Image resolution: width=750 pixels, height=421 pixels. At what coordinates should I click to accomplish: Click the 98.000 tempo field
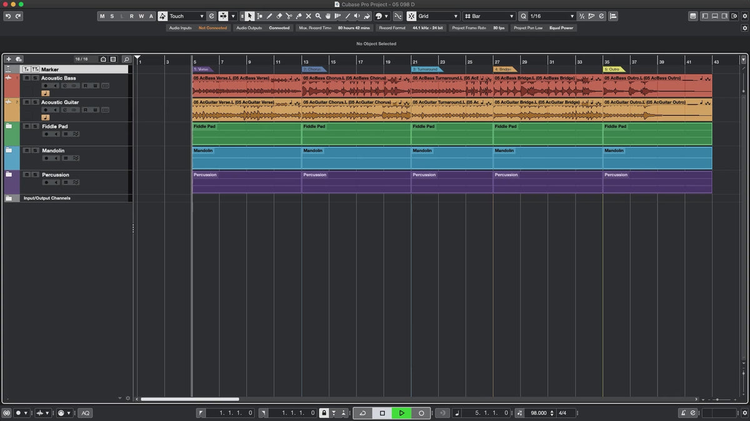tap(538, 413)
